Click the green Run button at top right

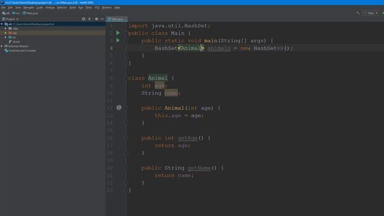click(x=383, y=13)
